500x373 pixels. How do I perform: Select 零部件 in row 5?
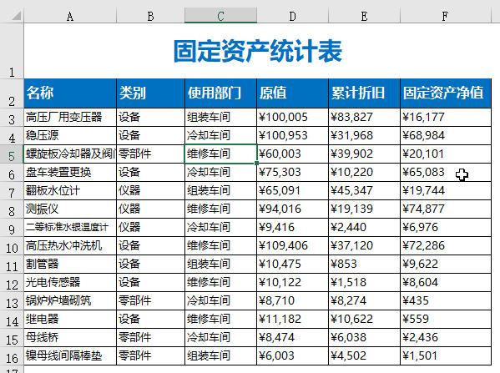(x=150, y=154)
